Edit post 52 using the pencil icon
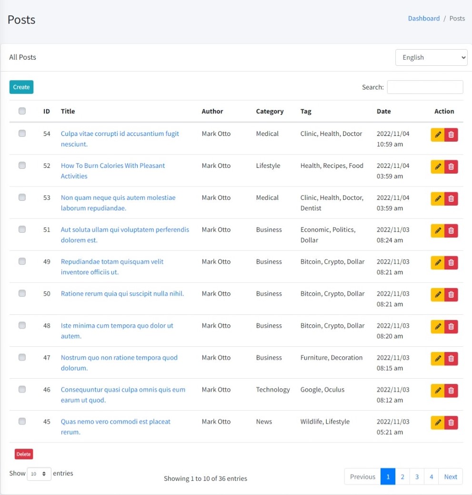This screenshot has height=495, width=472. point(438,167)
